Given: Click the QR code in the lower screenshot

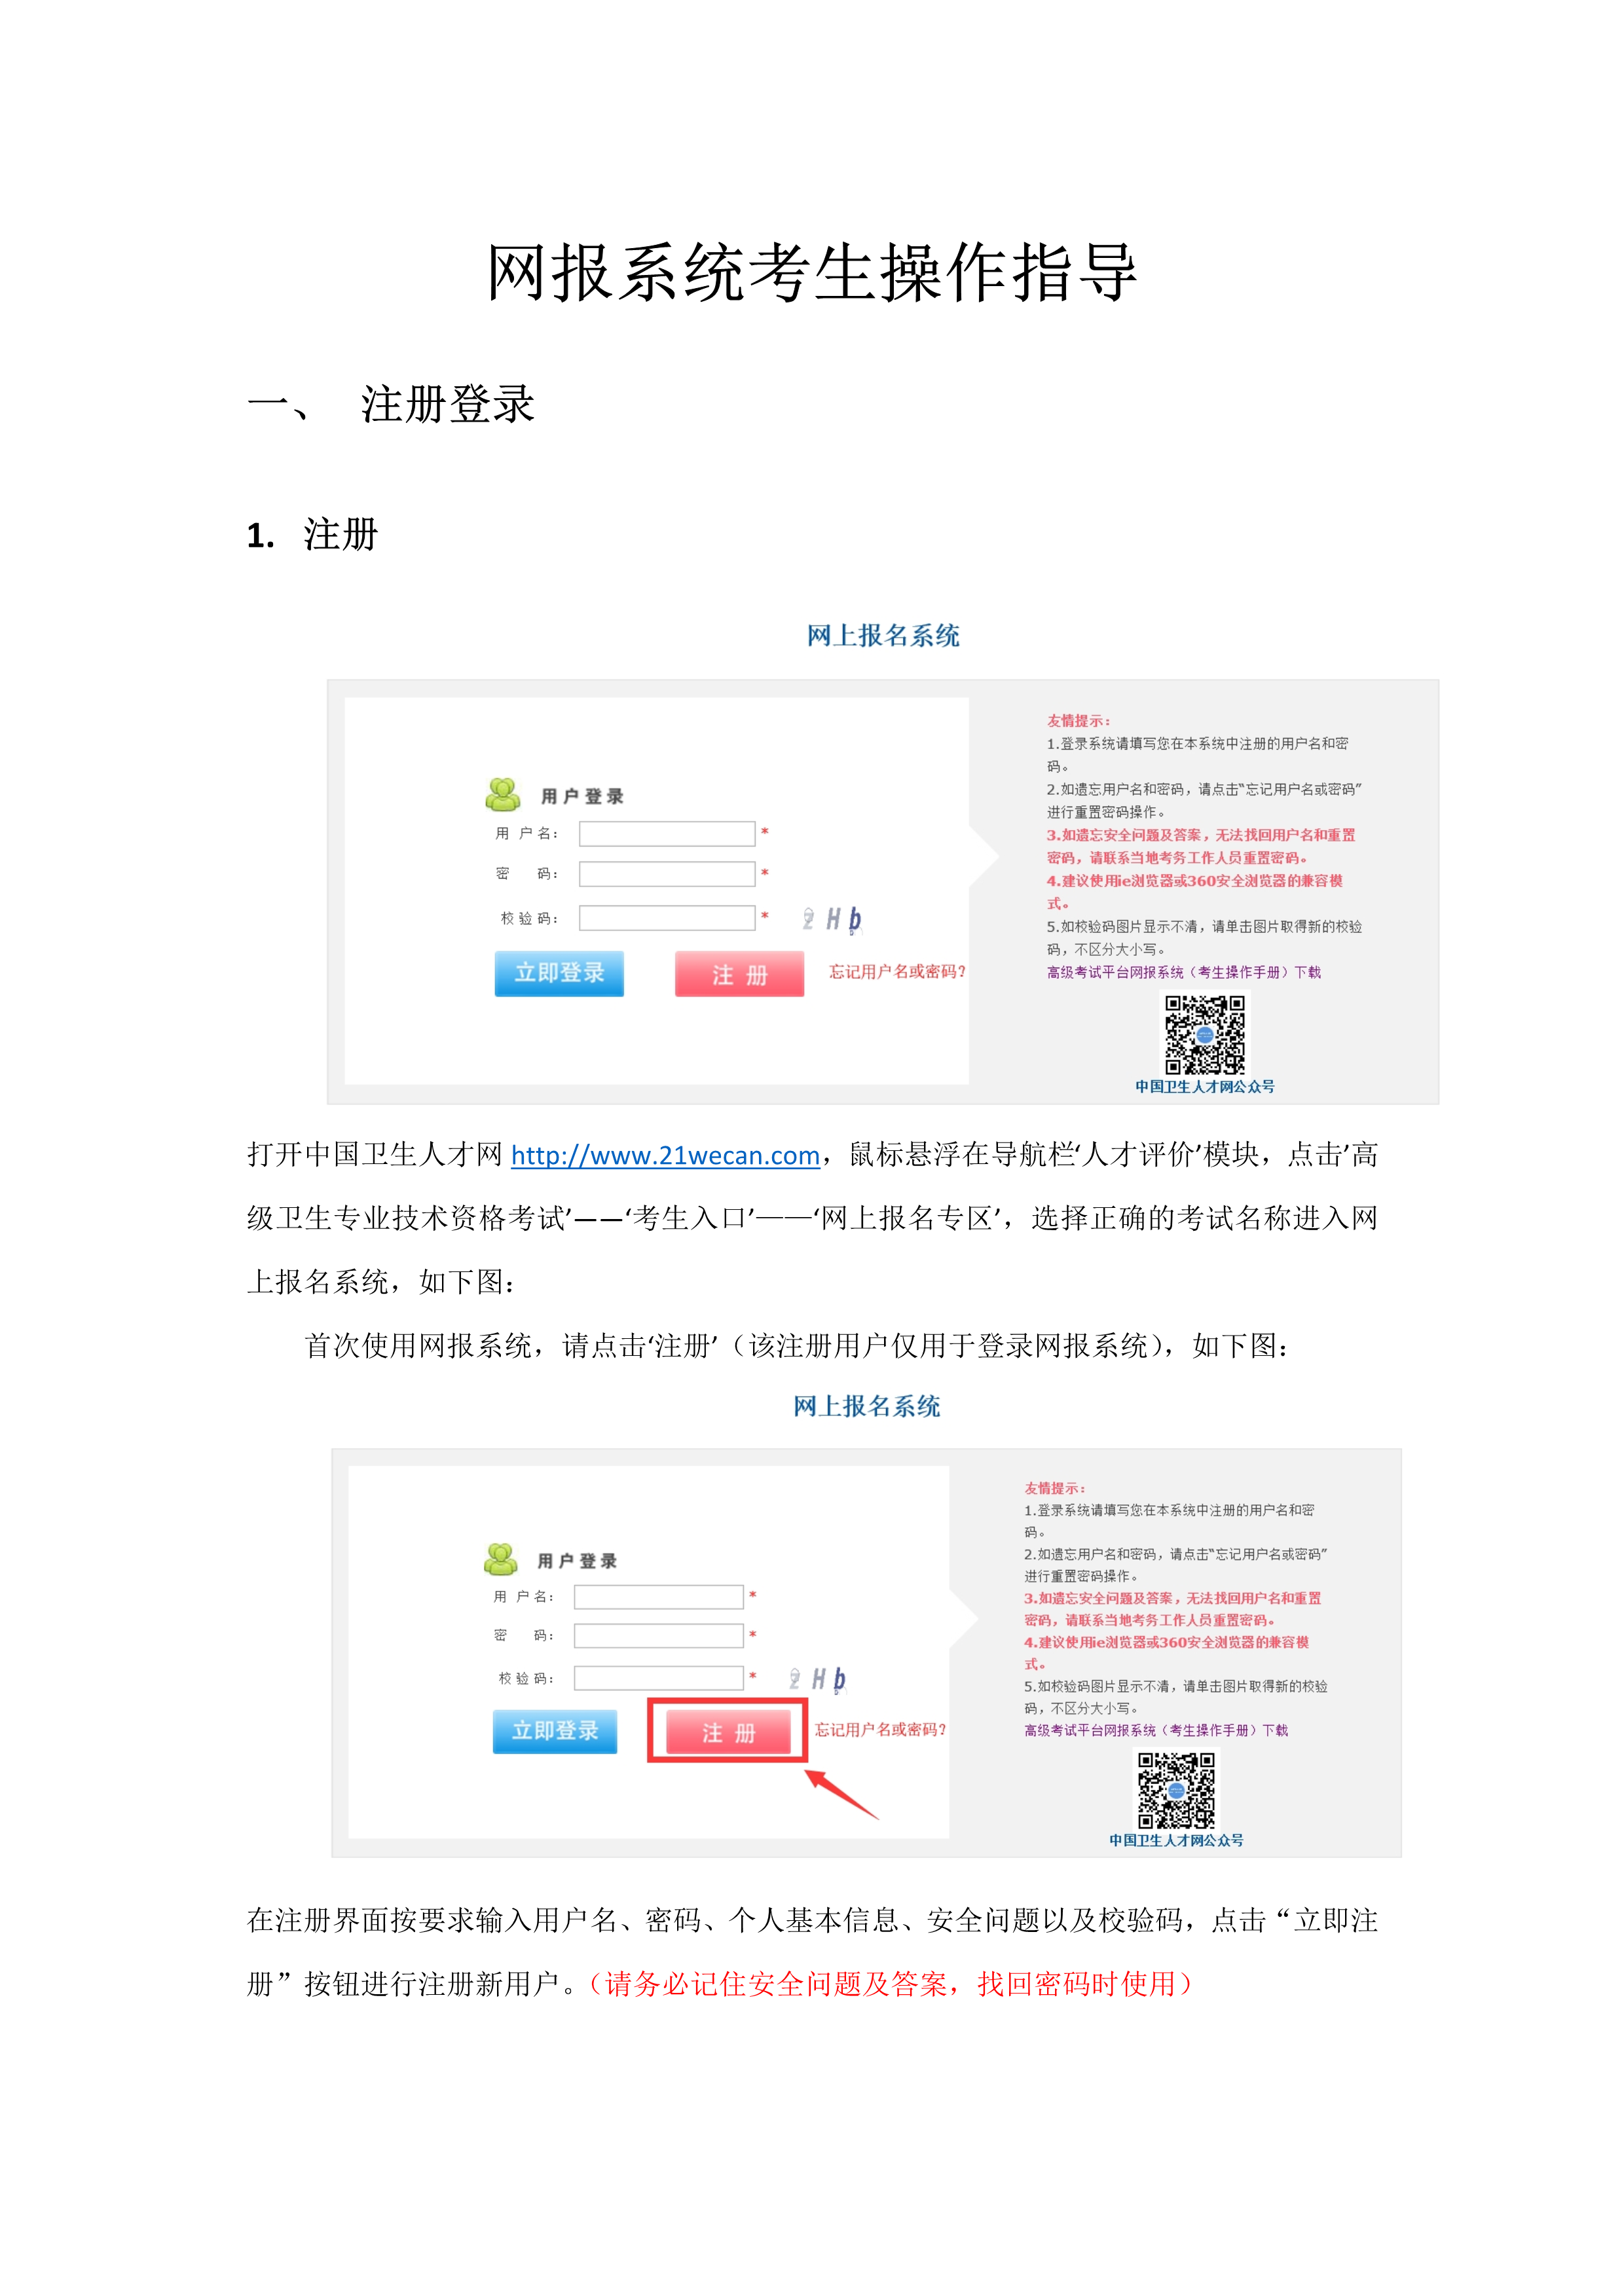Looking at the screenshot, I should coord(1176,1790).
